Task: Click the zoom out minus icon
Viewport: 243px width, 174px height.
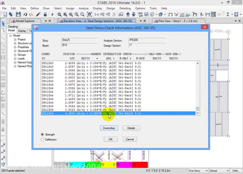Action: pyautogui.click(x=82, y=14)
